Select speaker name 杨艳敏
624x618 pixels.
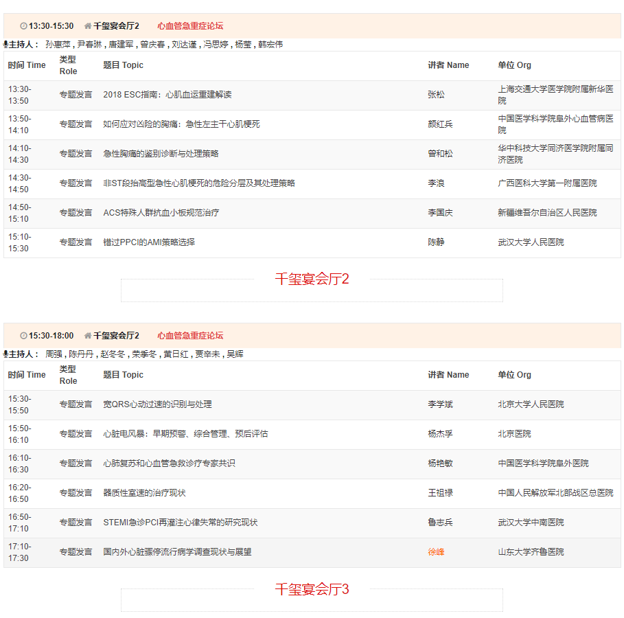point(440,463)
